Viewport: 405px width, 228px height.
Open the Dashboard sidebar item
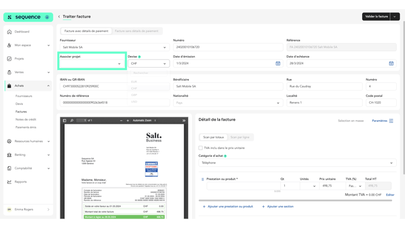(22, 32)
